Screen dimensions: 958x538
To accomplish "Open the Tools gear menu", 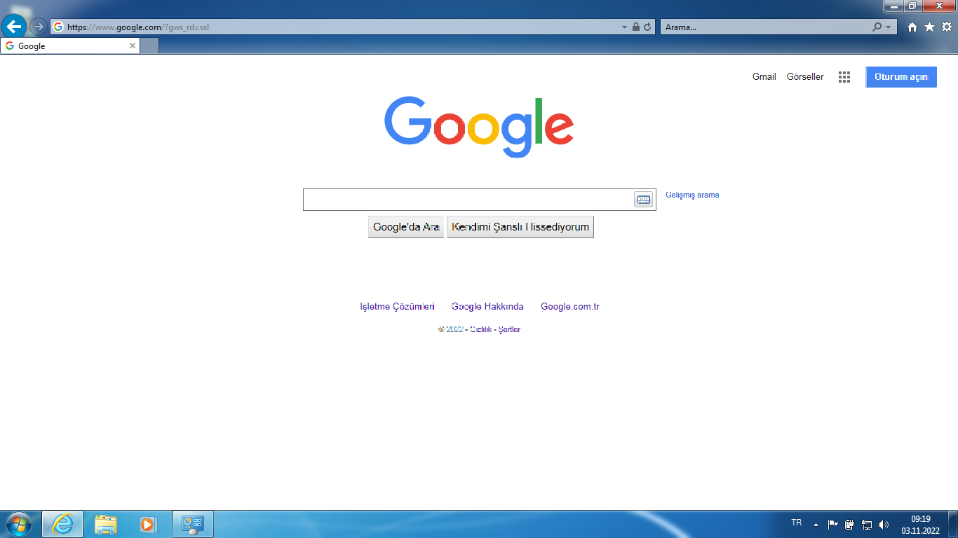I will (x=947, y=27).
